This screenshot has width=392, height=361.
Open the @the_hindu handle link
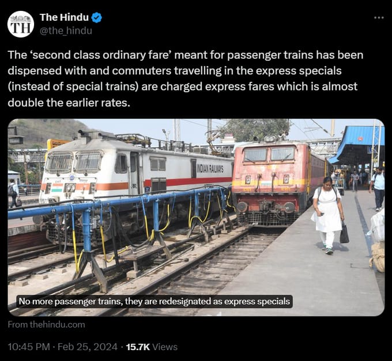tap(66, 31)
